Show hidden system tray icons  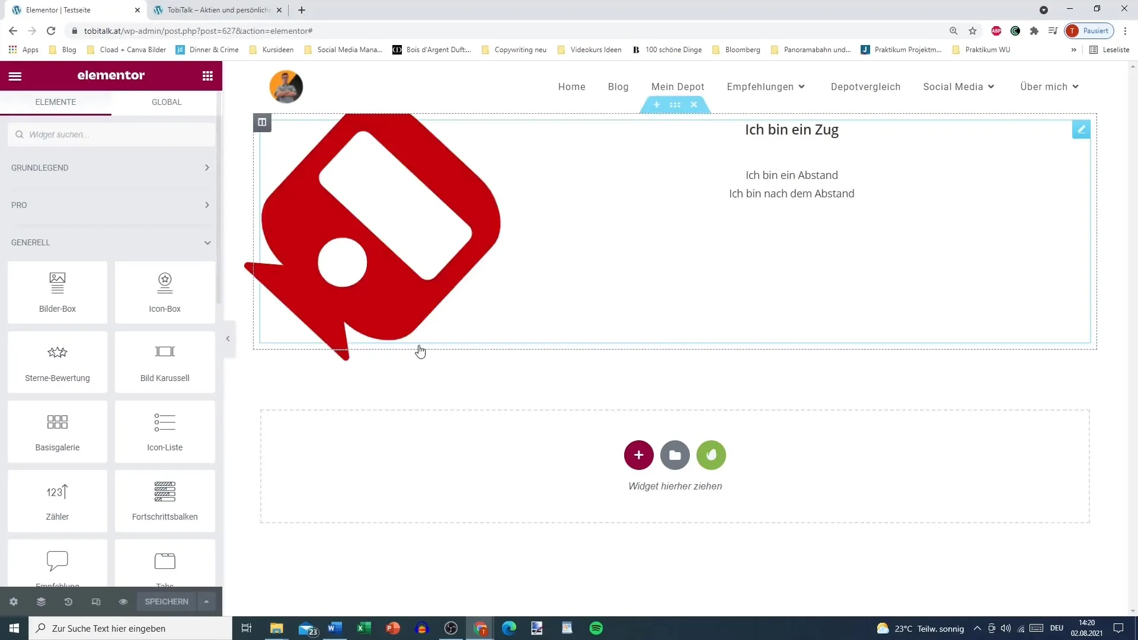click(x=977, y=628)
